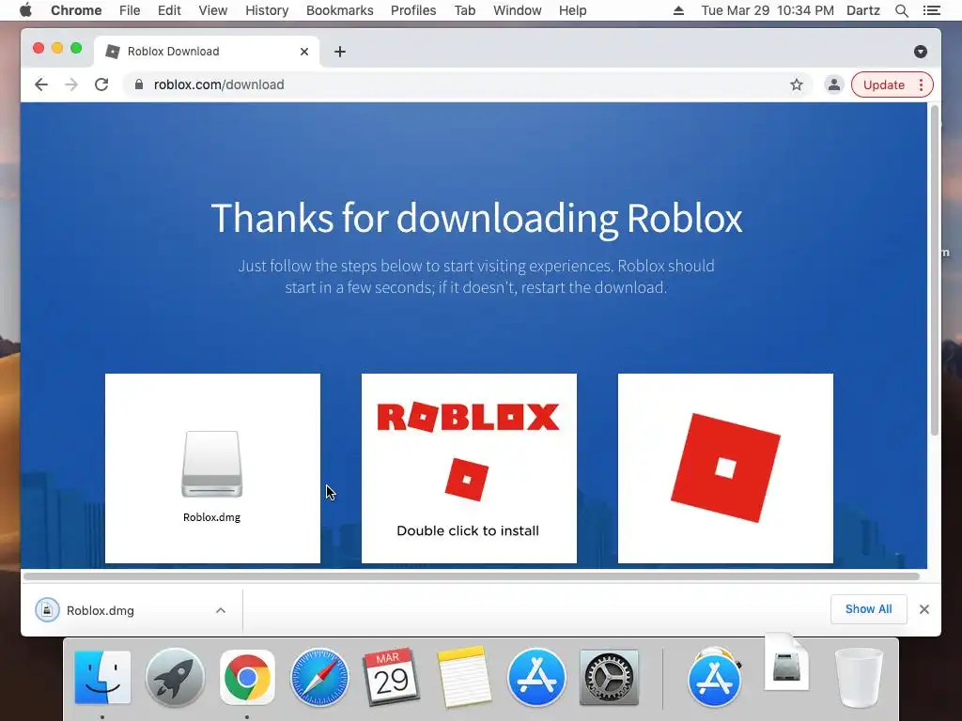This screenshot has width=962, height=721.
Task: Click the Chrome icon in the Dock
Action: (x=247, y=678)
